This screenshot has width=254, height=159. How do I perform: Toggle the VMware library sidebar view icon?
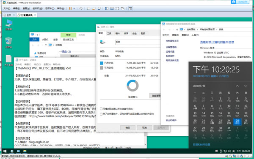click(107, 8)
